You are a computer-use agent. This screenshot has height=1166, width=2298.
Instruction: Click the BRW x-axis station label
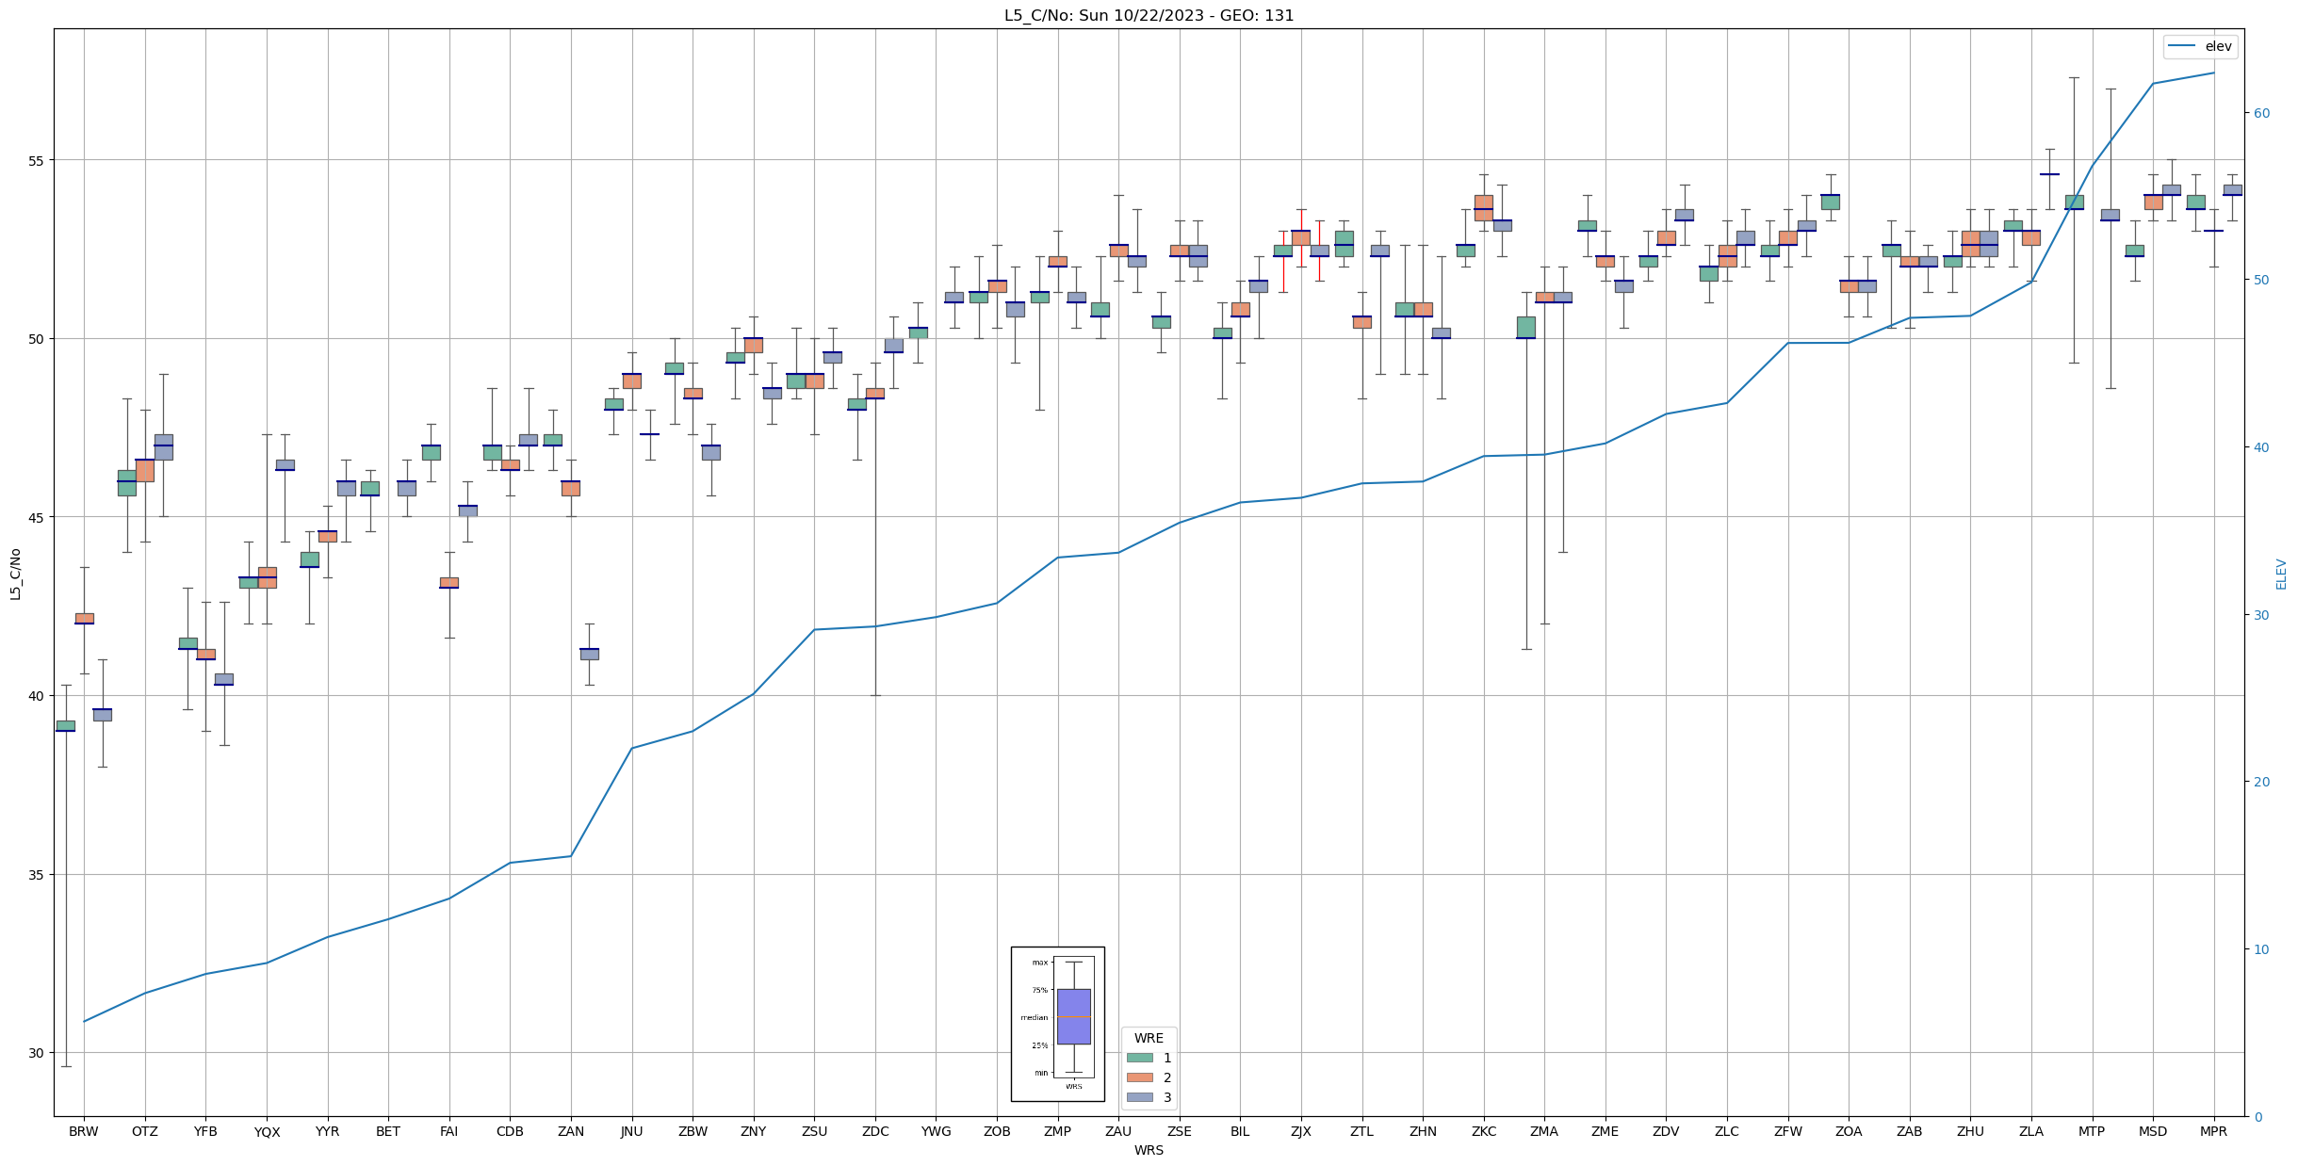coord(84,1131)
